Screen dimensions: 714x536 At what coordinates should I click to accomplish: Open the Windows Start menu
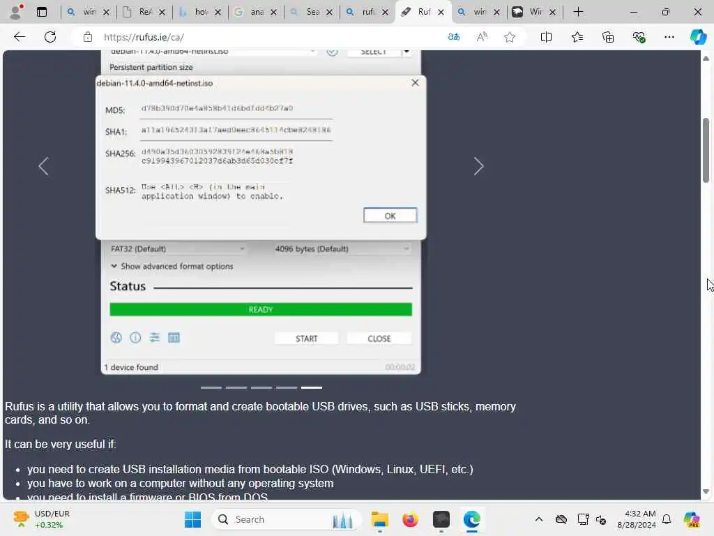point(192,519)
